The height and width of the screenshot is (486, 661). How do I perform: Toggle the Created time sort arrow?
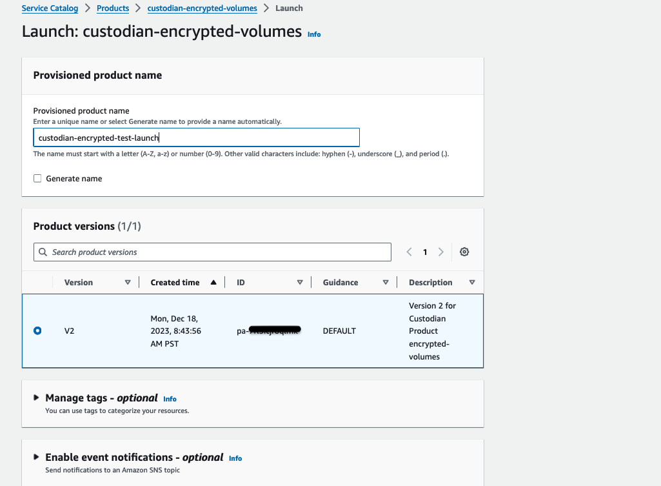pos(214,281)
